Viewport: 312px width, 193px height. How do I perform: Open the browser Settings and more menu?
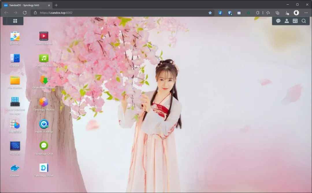pos(306,13)
